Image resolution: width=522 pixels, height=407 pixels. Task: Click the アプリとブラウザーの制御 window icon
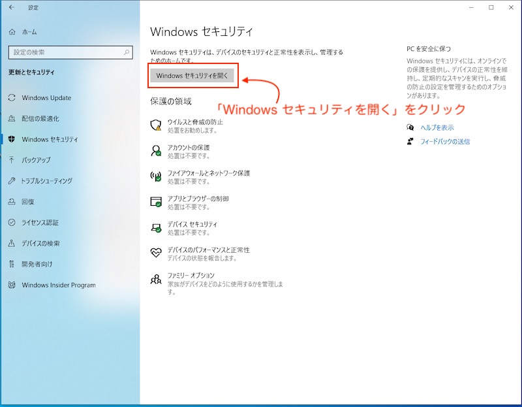coord(156,202)
